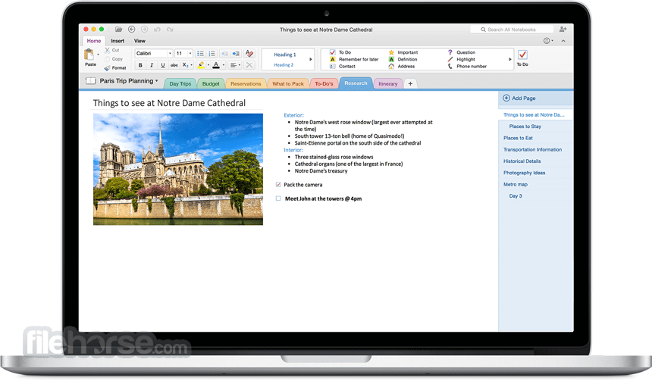The width and height of the screenshot is (652, 381).
Task: Expand the heading styles gallery arrow
Action: (x=311, y=59)
